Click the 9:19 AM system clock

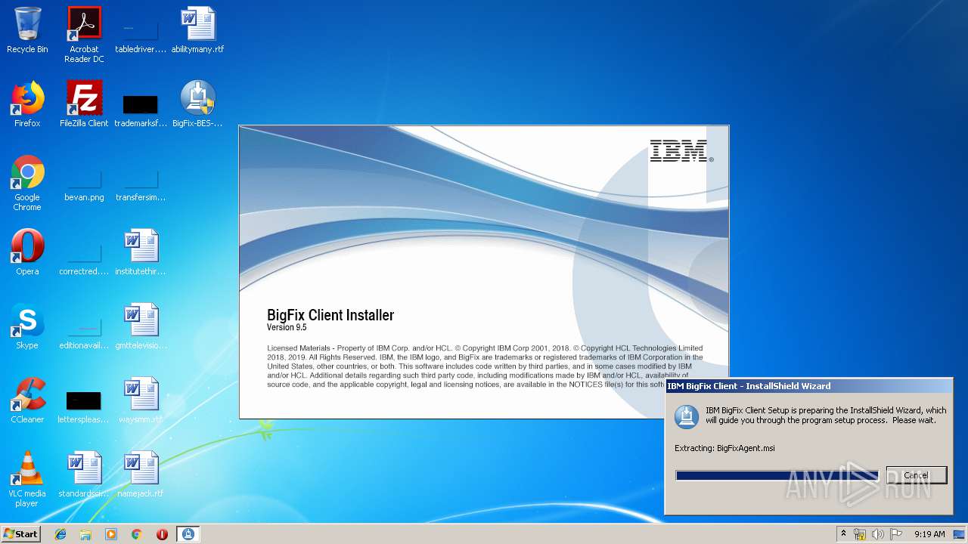(929, 534)
